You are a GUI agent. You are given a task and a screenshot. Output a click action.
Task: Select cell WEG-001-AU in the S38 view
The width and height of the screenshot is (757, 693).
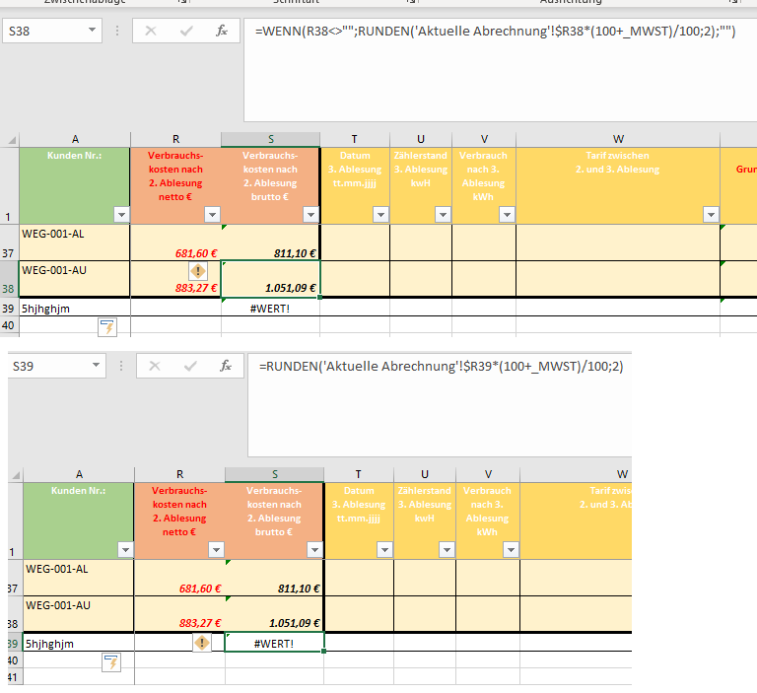(x=75, y=279)
